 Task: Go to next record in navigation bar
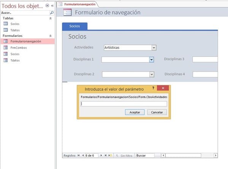pyautogui.click(x=101, y=155)
